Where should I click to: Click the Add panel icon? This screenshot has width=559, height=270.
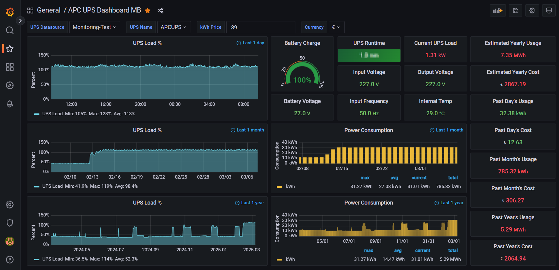pyautogui.click(x=498, y=10)
